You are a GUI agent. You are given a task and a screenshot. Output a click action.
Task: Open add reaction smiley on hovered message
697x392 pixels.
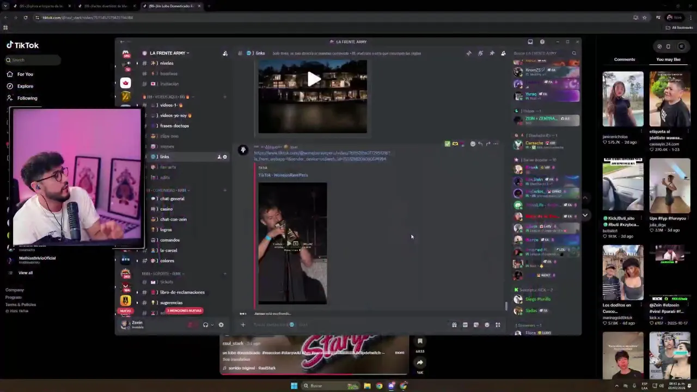(x=473, y=144)
